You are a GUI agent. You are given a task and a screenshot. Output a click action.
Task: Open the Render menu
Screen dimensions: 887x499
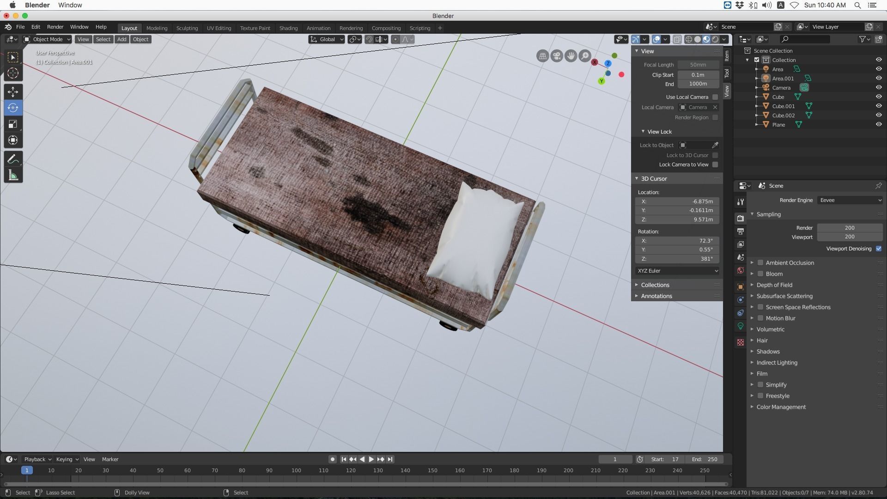click(55, 27)
